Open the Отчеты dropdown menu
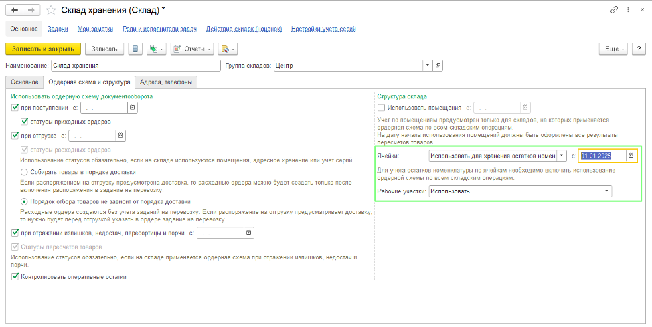 [193, 49]
